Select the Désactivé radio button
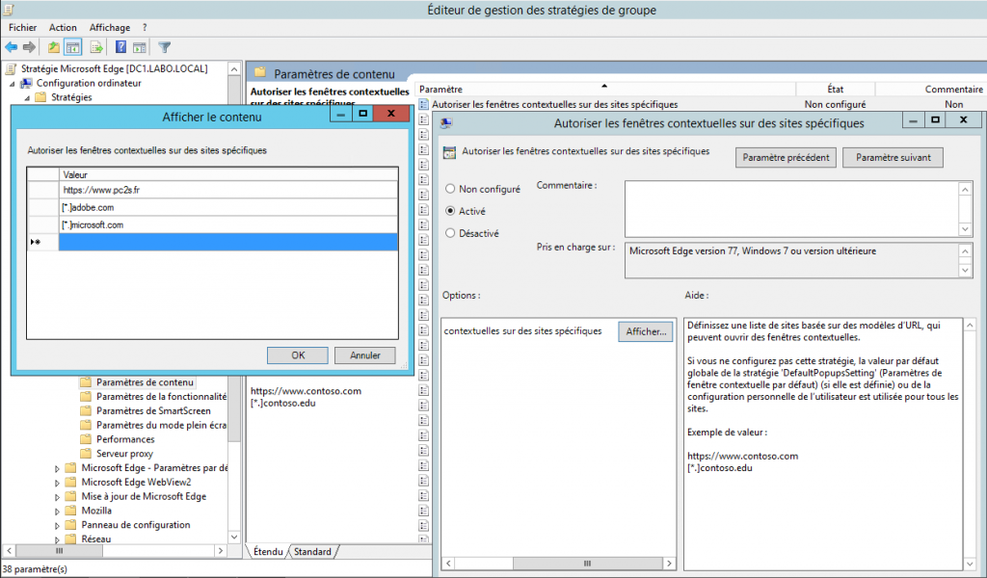 coord(447,233)
